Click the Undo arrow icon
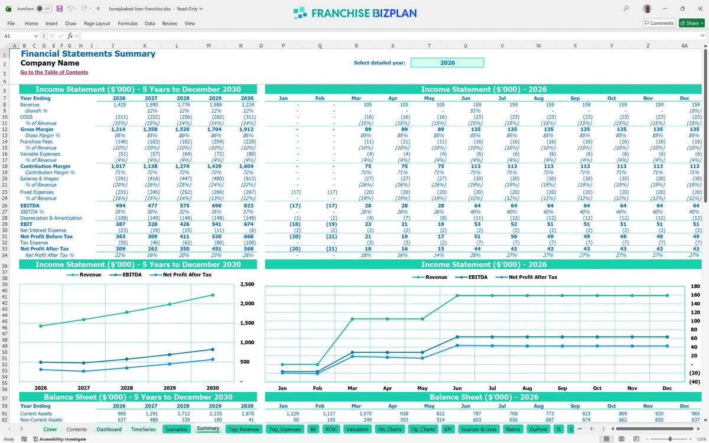Viewport: 709px width, 443px height. point(70,9)
